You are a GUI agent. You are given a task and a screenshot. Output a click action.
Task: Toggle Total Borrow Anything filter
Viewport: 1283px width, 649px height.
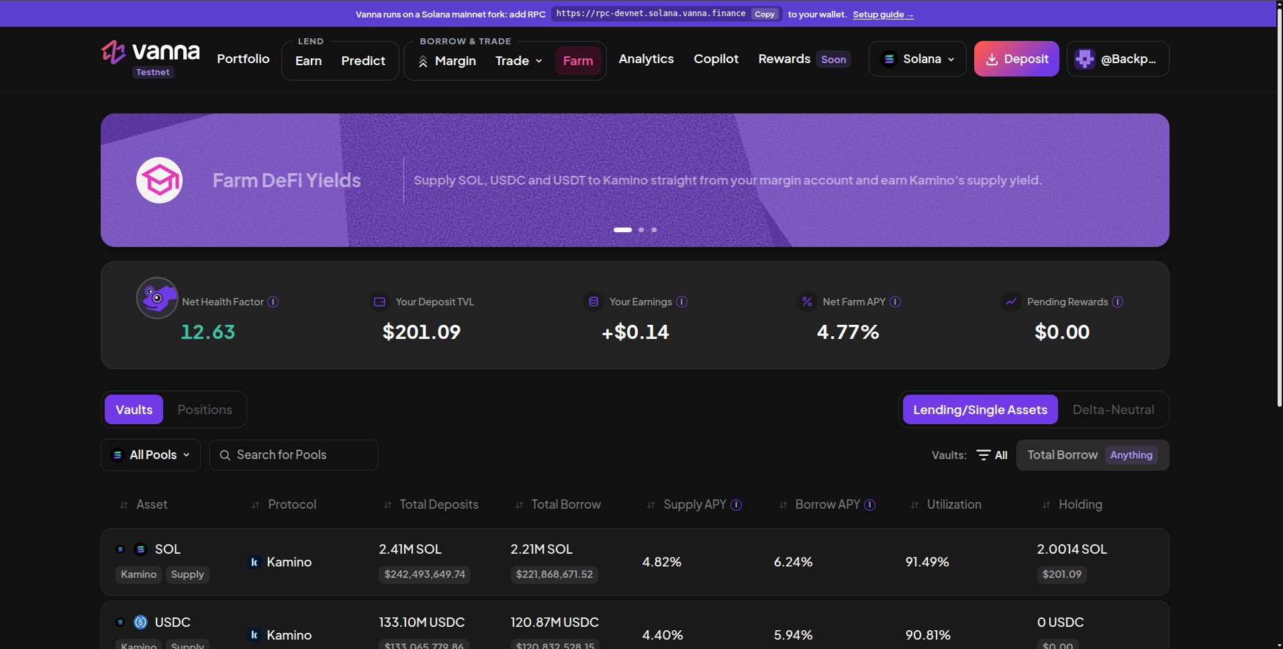[x=1092, y=455]
